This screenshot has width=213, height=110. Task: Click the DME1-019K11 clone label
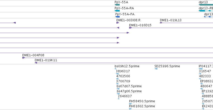click(x=46, y=60)
